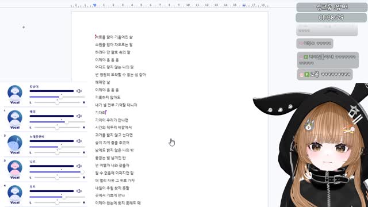Mute vocal track 3 speaker icon

(x=79, y=166)
